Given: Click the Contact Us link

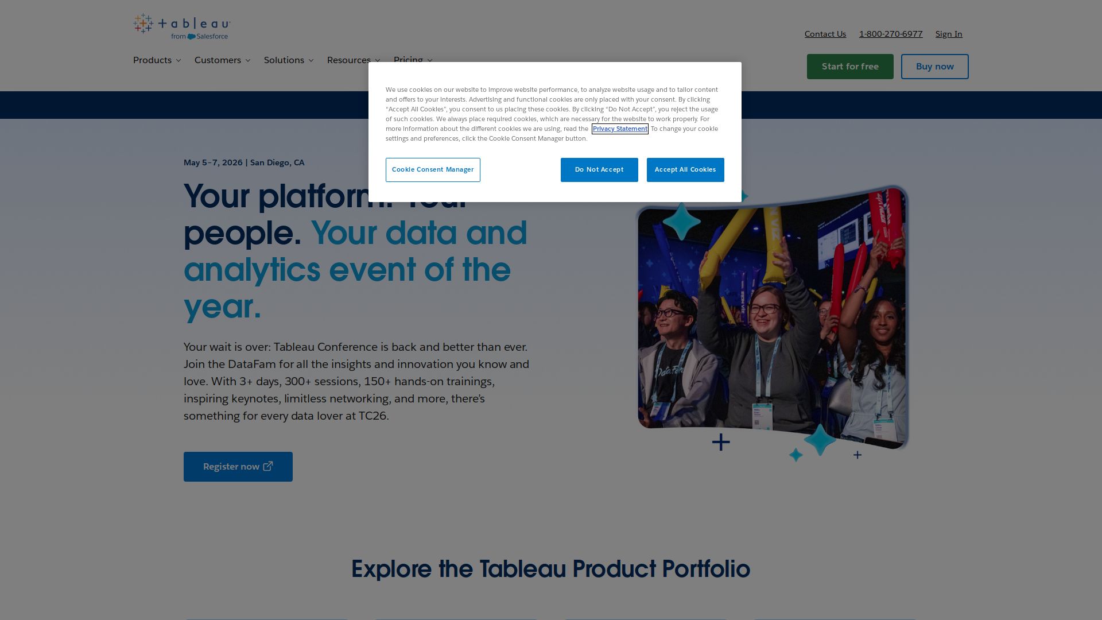Looking at the screenshot, I should 825,34.
